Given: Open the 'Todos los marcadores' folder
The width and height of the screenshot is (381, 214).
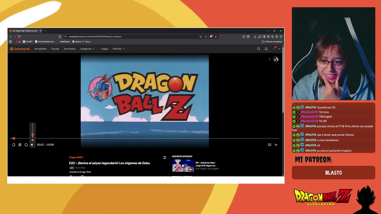Looking at the screenshot, I should (x=272, y=42).
